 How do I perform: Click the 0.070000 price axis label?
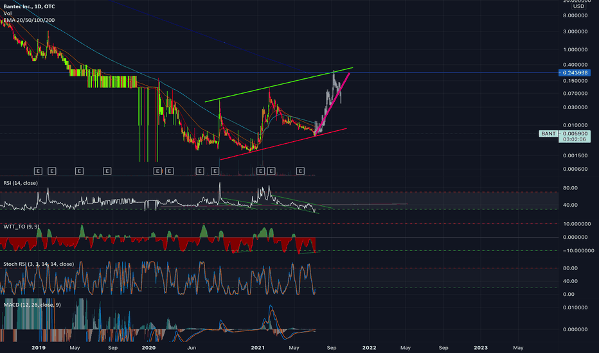(x=575, y=93)
